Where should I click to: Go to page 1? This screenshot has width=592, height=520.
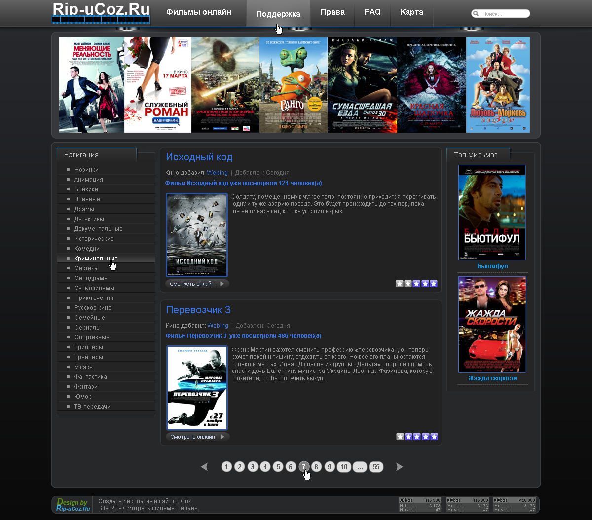pos(227,467)
